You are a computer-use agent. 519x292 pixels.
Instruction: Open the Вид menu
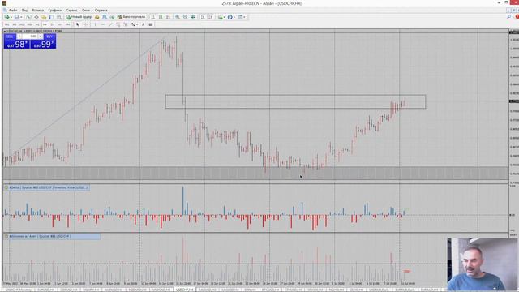(x=24, y=11)
